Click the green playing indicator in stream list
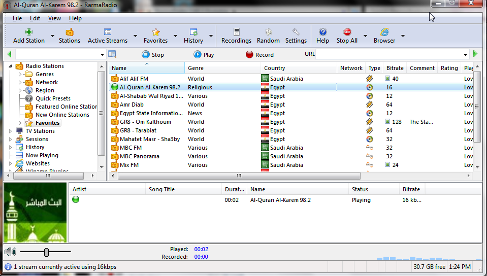The width and height of the screenshot is (487, 276). click(76, 199)
